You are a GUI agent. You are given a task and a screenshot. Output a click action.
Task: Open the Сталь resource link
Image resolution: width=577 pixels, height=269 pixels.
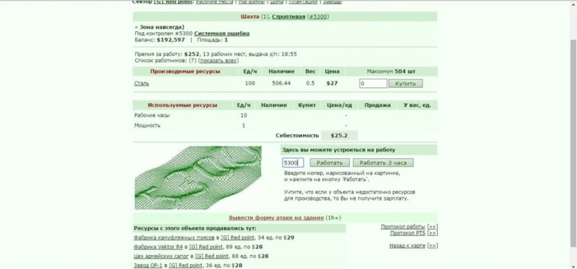coord(141,83)
